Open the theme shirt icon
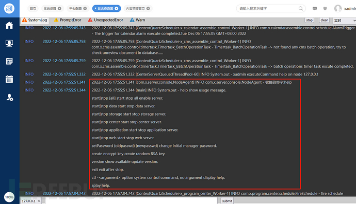Image resolution: width=356 pixels, height=204 pixels. click(325, 9)
